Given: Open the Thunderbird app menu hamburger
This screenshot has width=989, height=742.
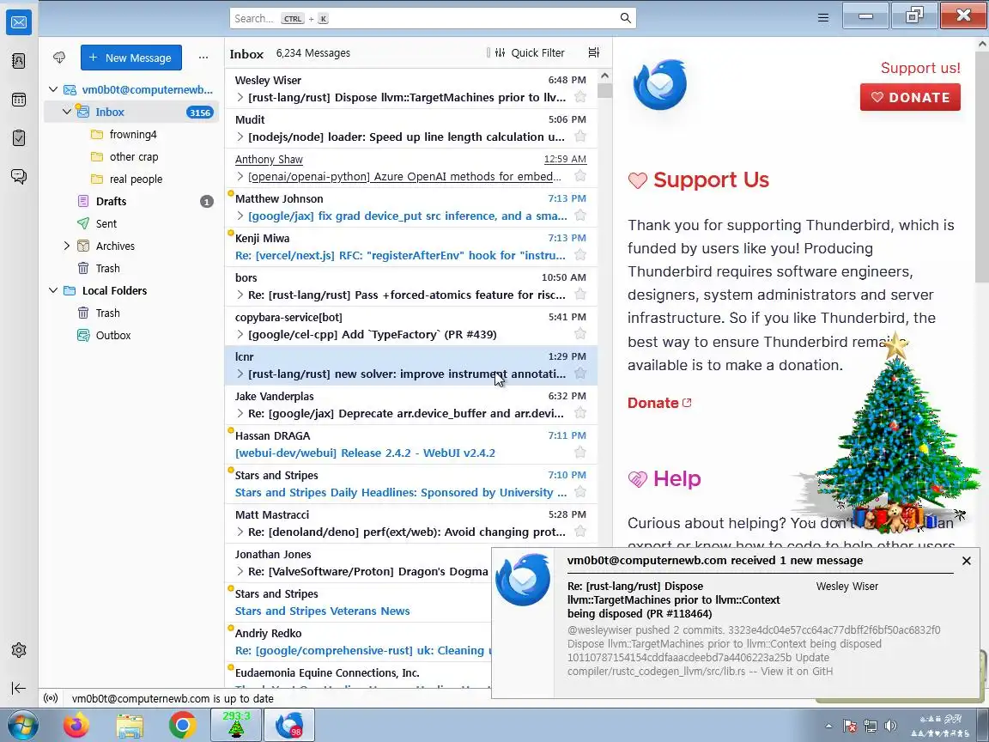Looking at the screenshot, I should [x=823, y=18].
